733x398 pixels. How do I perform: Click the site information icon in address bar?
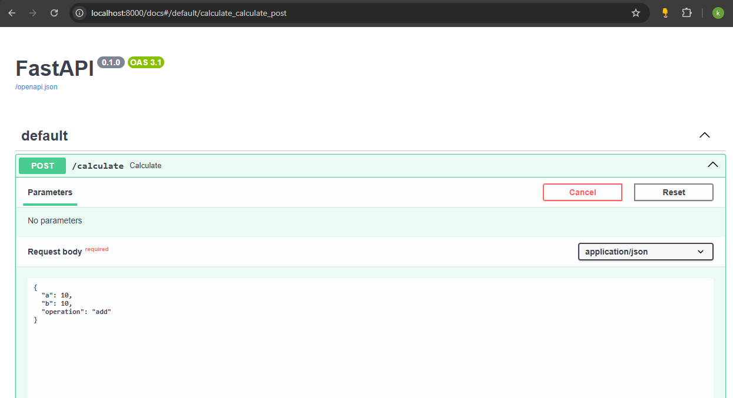(80, 13)
